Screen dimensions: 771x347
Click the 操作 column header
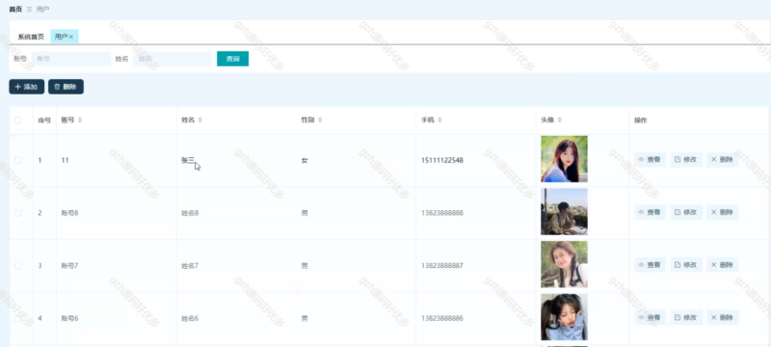pos(640,120)
